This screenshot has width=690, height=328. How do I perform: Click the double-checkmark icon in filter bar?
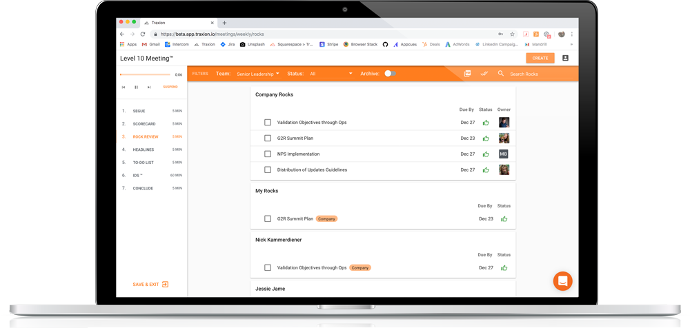pyautogui.click(x=484, y=74)
